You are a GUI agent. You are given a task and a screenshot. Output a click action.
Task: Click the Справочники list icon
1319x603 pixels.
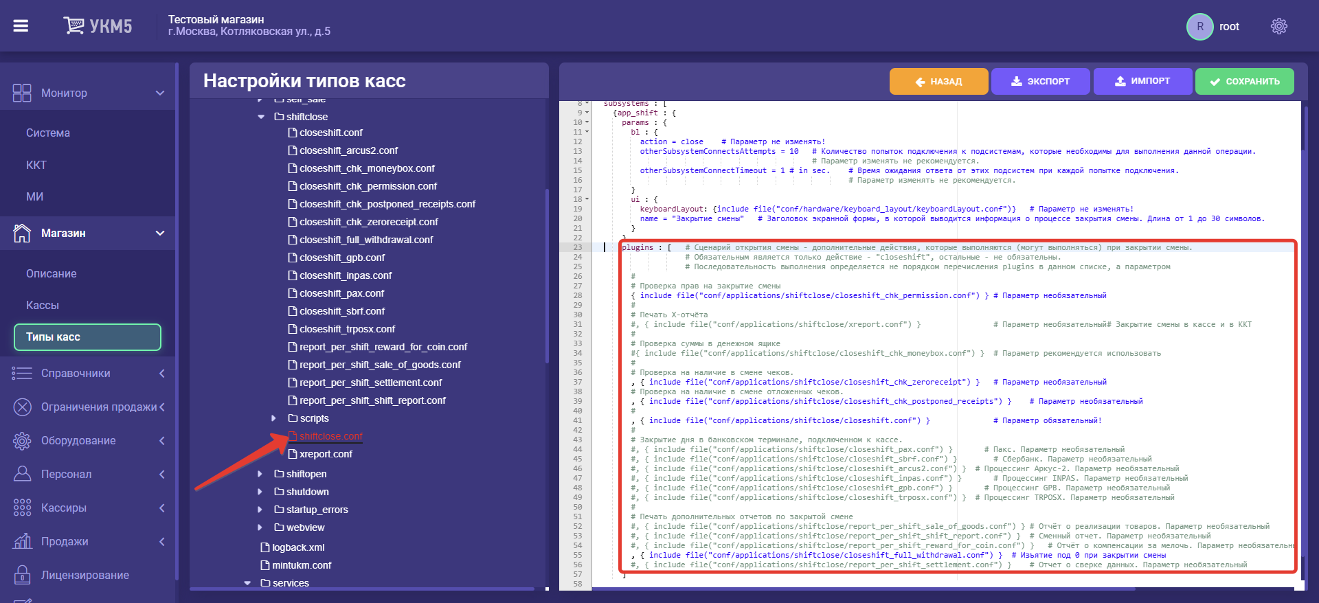point(22,373)
